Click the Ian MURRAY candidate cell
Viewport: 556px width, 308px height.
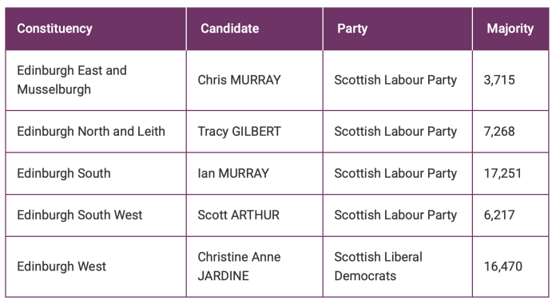pos(255,173)
